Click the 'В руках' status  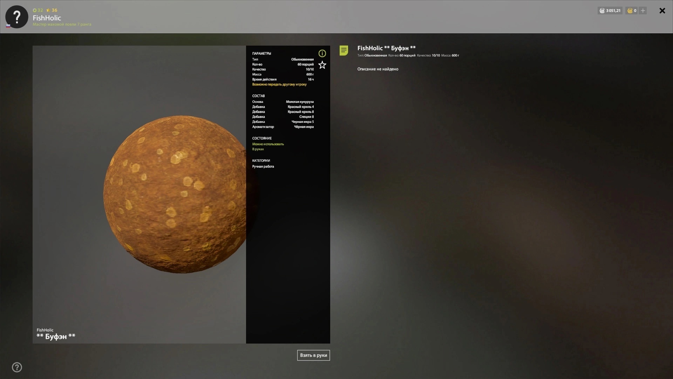pyautogui.click(x=258, y=149)
